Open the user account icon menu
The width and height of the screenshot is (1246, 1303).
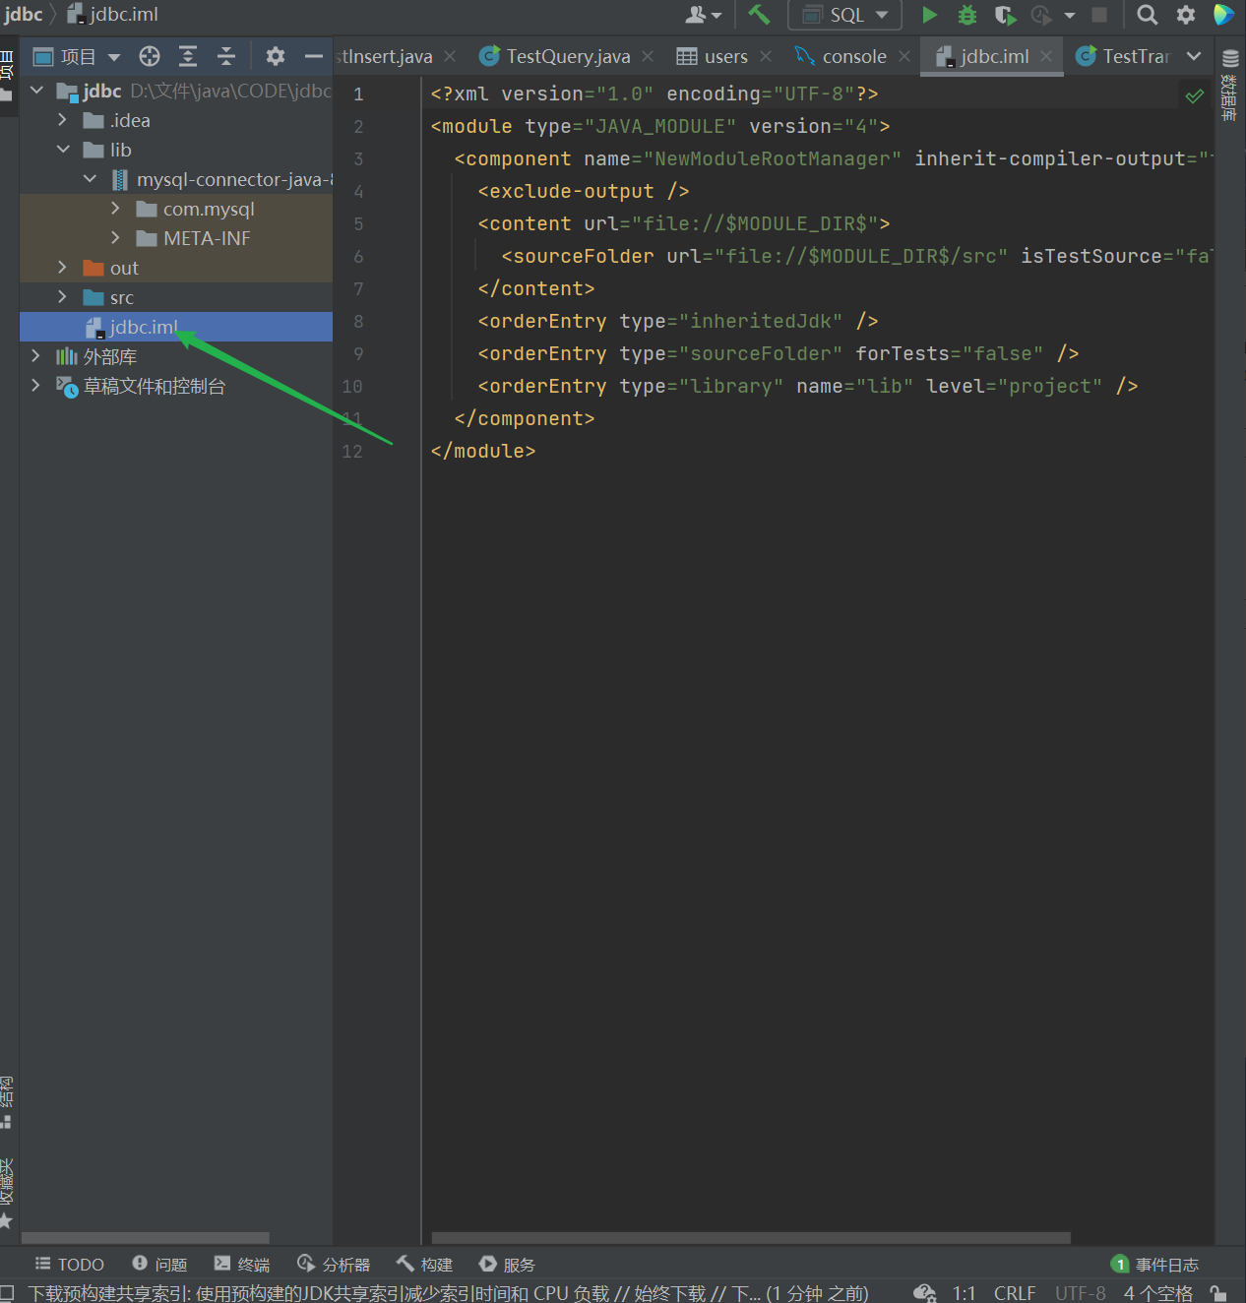pos(703,15)
